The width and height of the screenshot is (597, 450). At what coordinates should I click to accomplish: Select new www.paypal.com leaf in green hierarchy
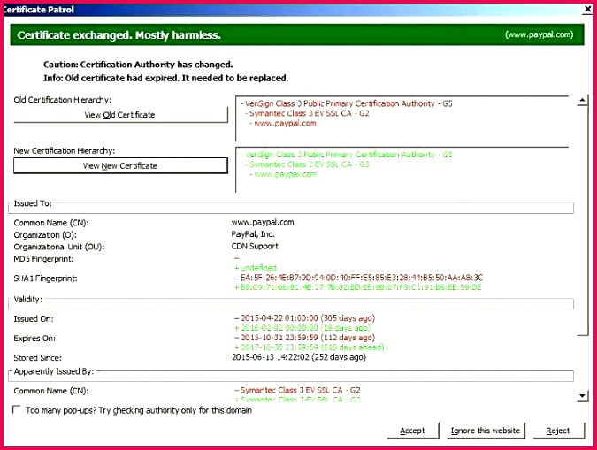(x=283, y=174)
